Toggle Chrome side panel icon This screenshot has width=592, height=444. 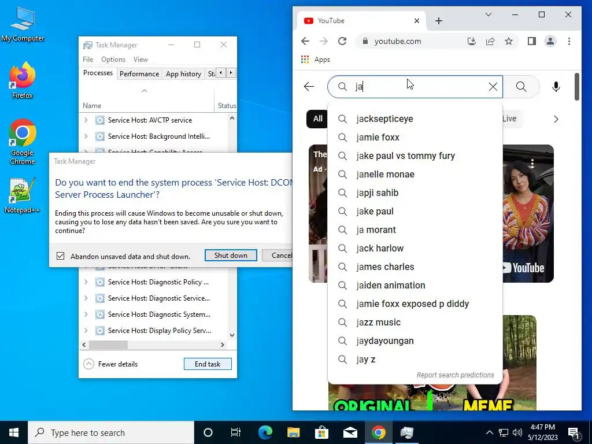pos(532,41)
